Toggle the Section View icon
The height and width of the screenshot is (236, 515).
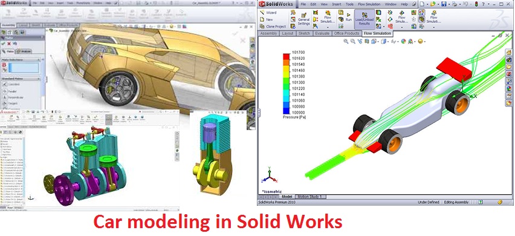pos(366,41)
